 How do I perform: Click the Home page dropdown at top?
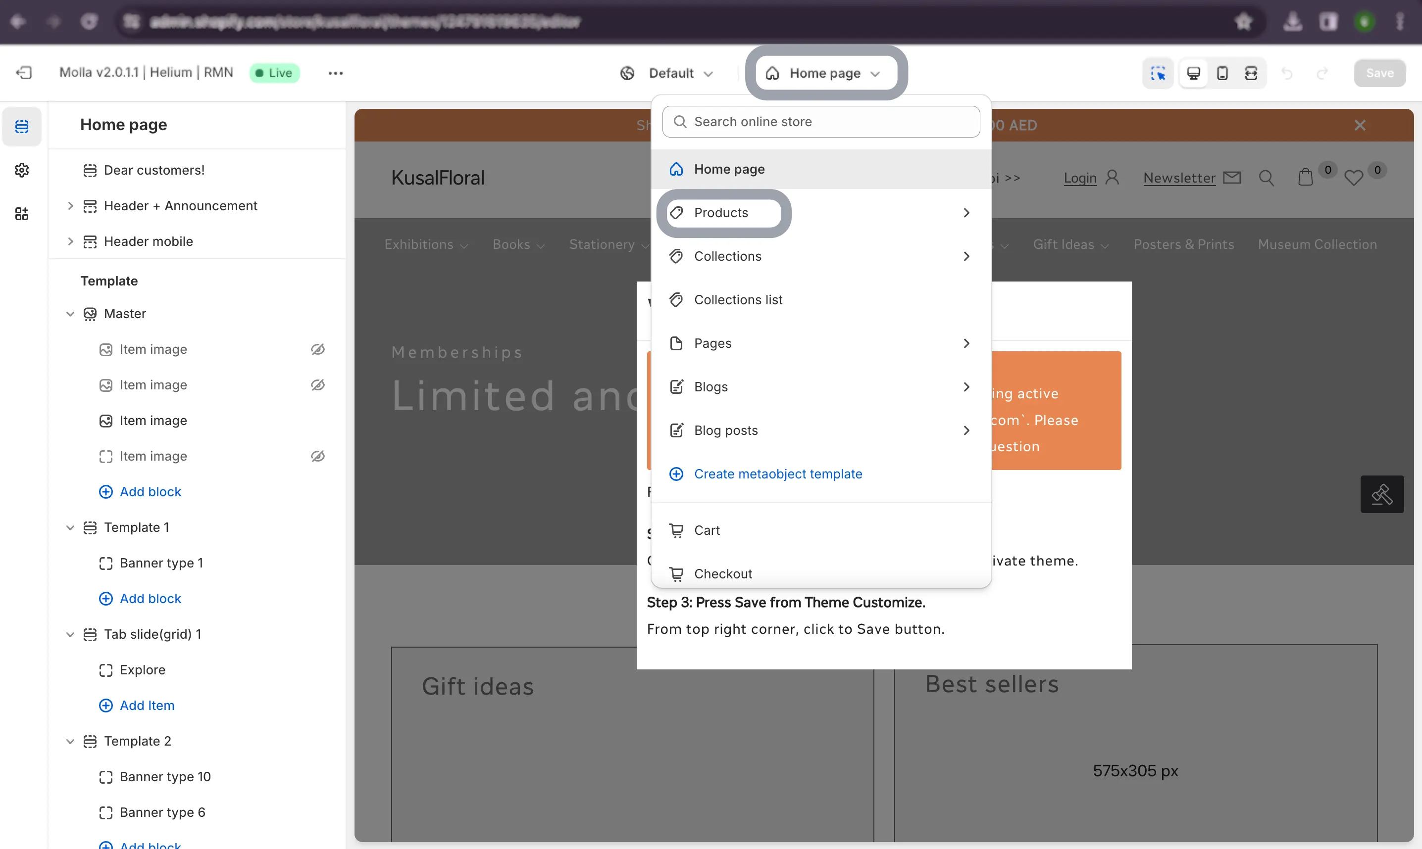coord(823,73)
